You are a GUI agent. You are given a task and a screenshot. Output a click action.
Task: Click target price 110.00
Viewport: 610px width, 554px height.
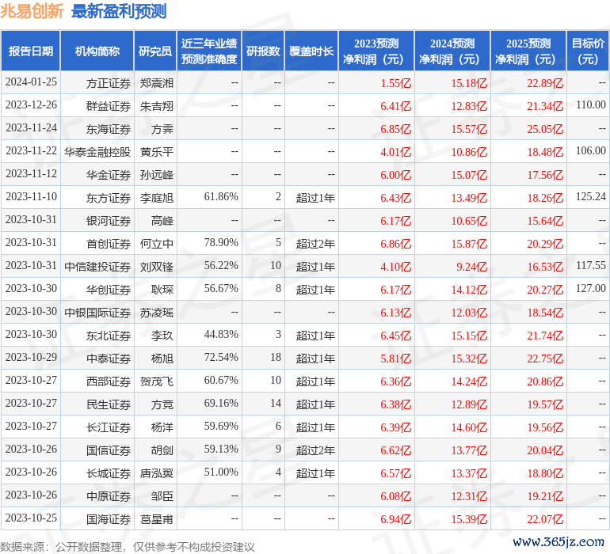(591, 104)
